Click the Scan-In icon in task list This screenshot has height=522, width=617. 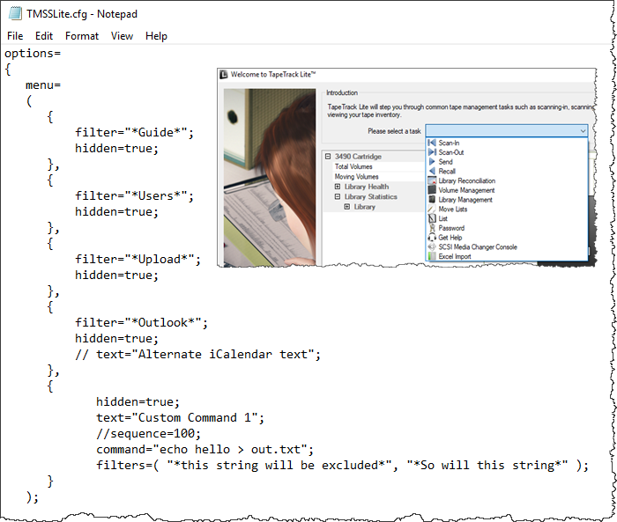(x=432, y=143)
